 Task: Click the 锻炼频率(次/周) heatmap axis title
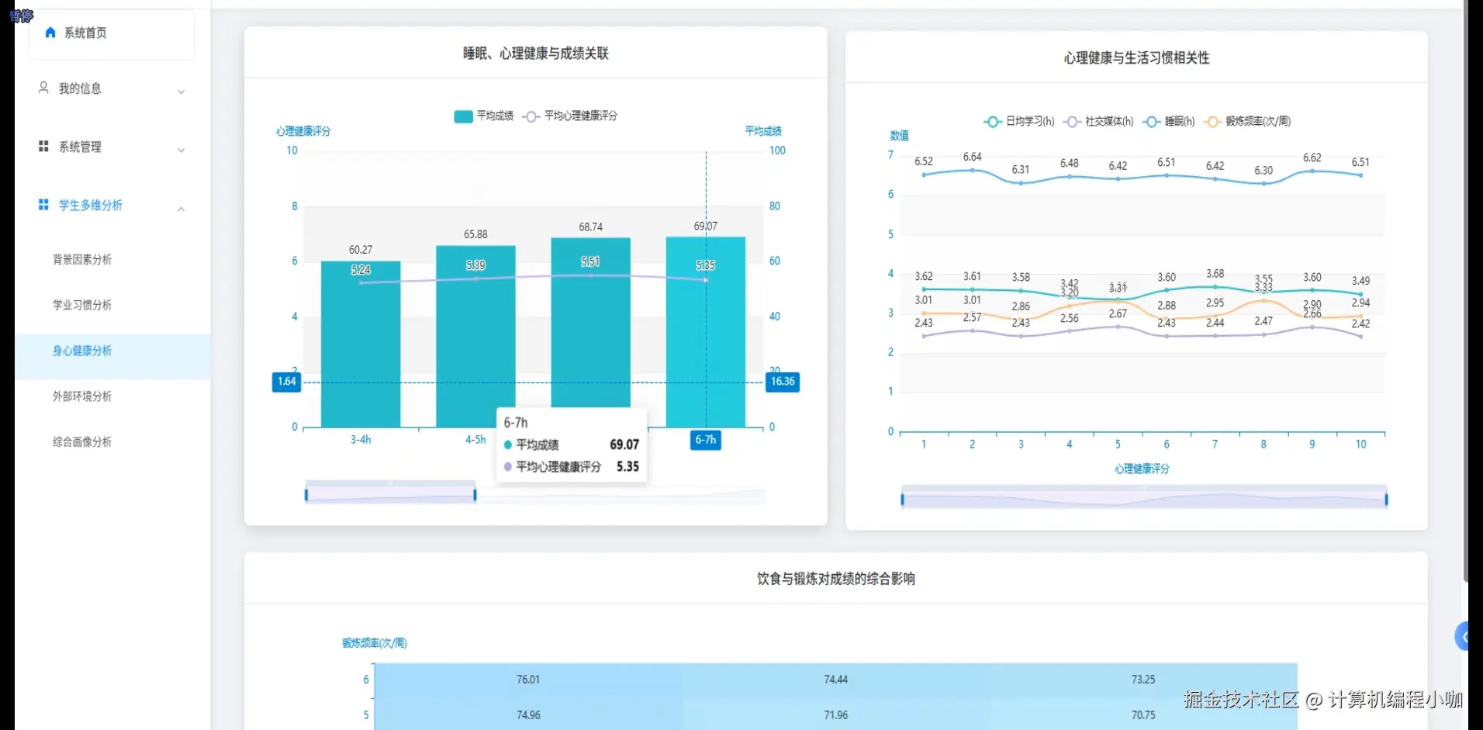(375, 643)
